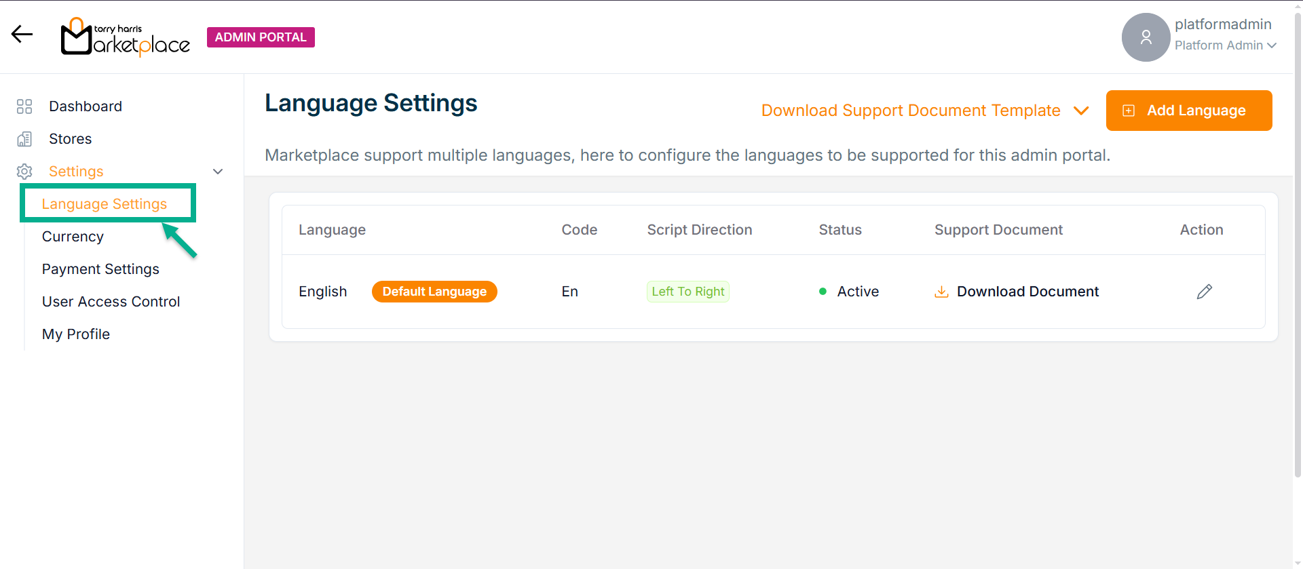Go to Payment Settings
This screenshot has width=1303, height=569.
tap(100, 269)
